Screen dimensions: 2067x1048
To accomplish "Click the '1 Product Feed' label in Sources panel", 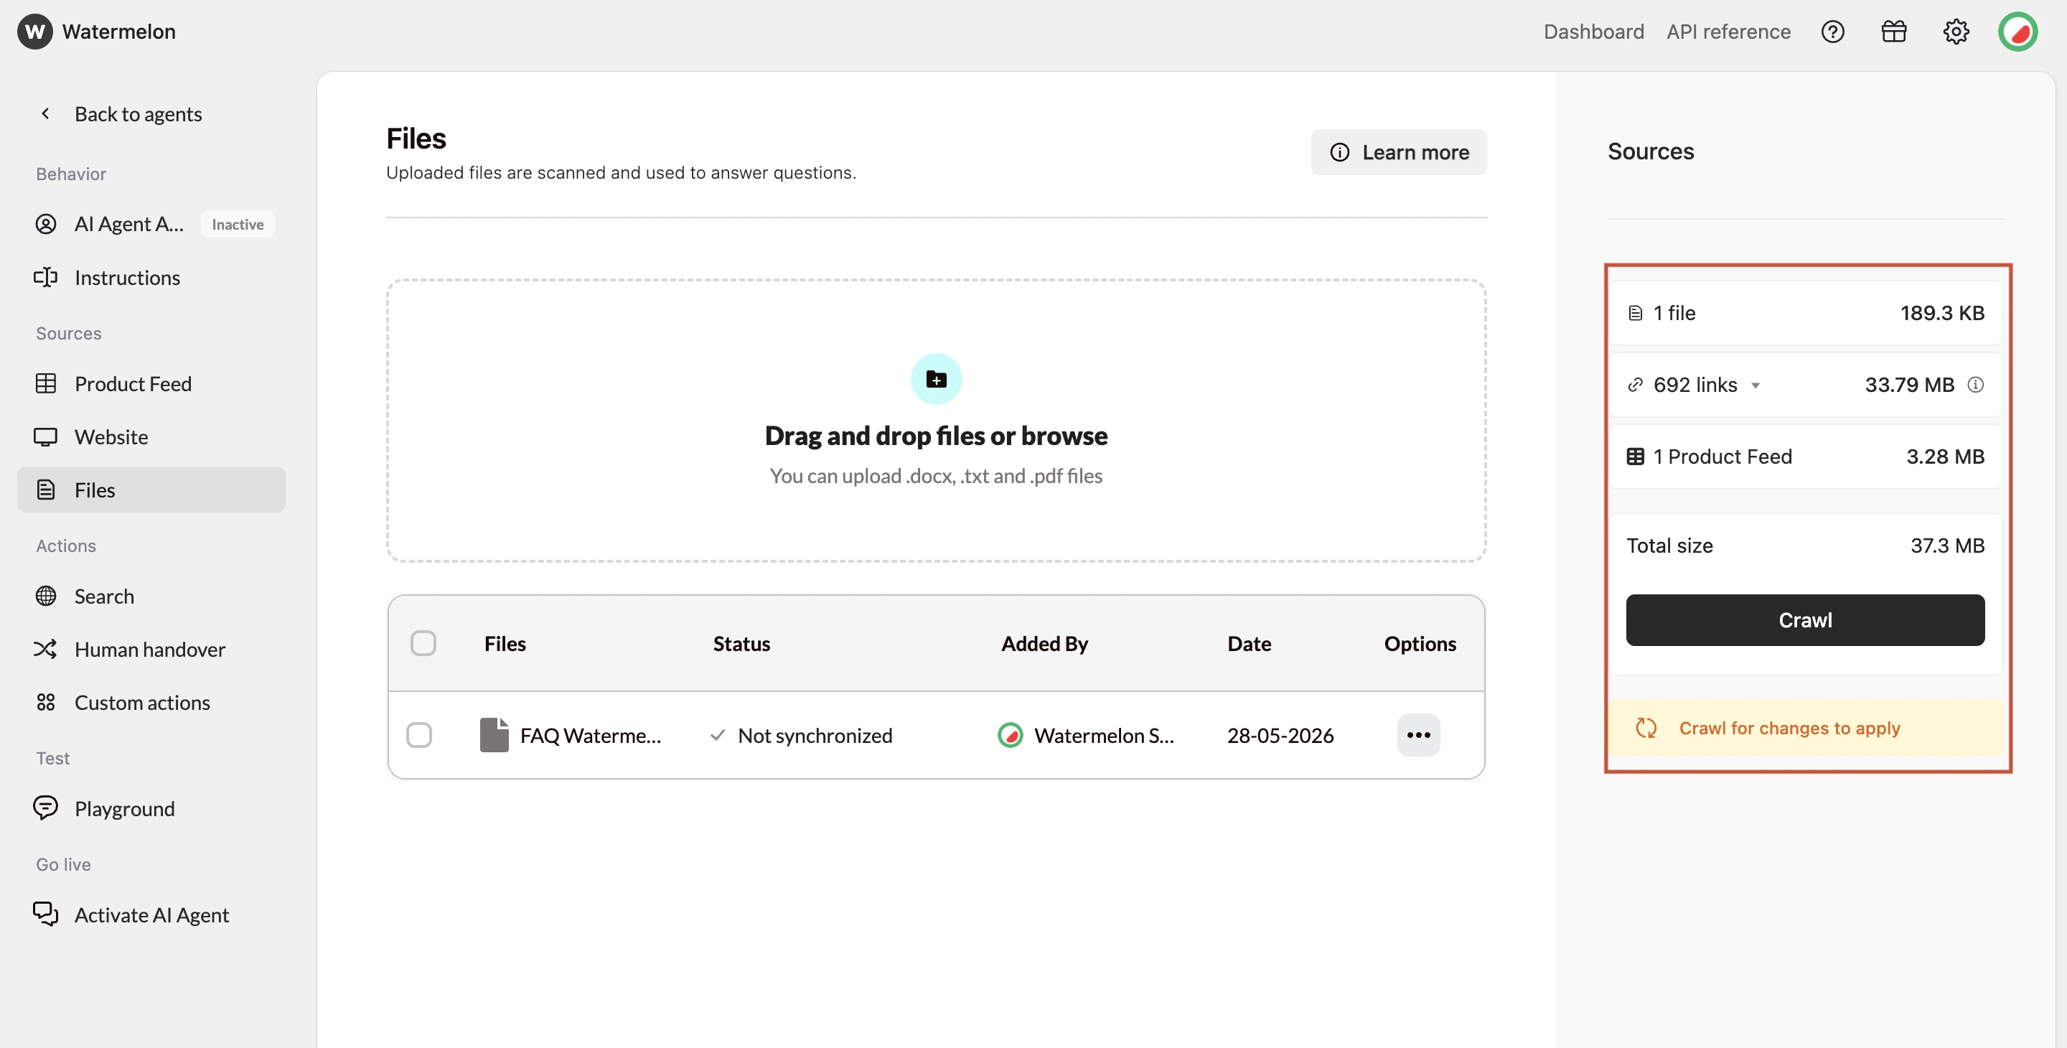I will point(1722,457).
